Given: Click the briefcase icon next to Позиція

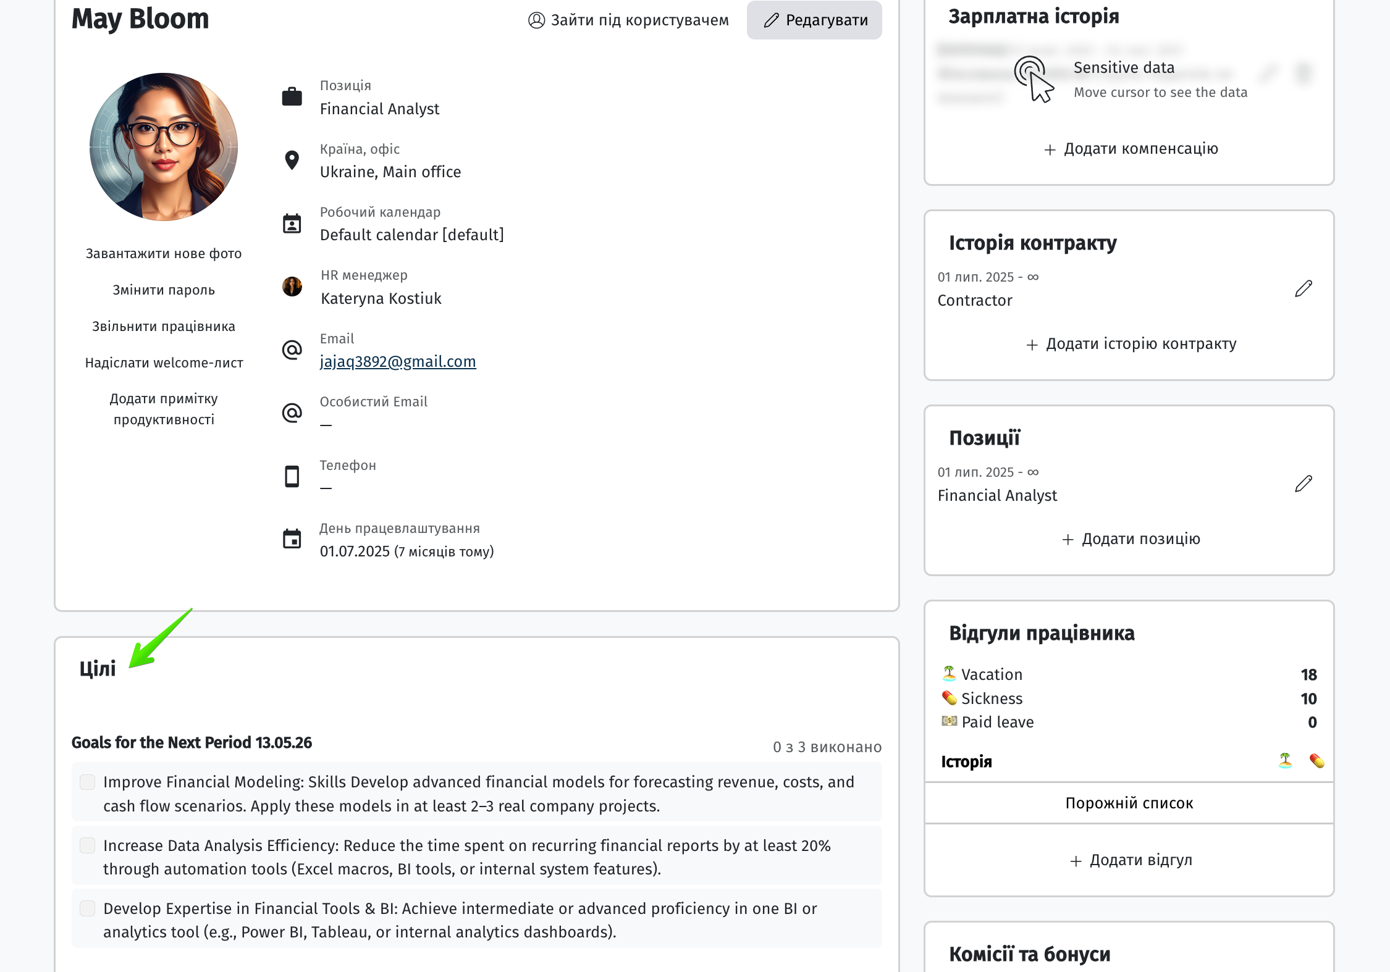Looking at the screenshot, I should coord(292,97).
